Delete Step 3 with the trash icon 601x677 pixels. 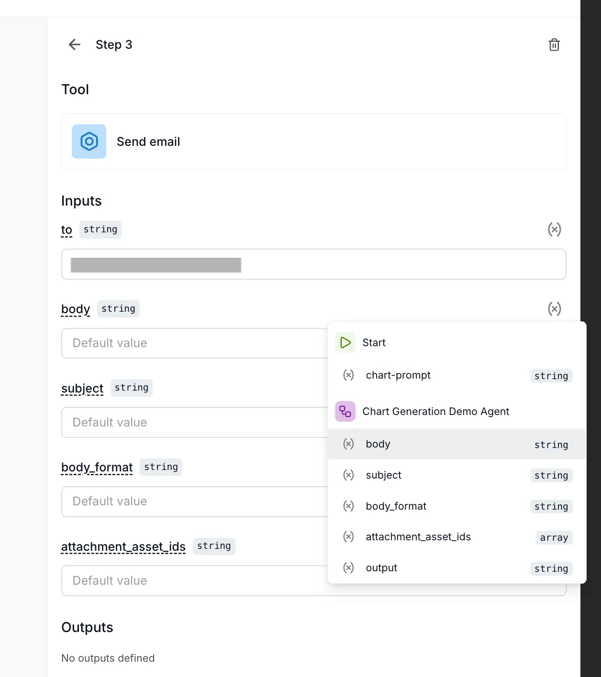[x=554, y=44]
